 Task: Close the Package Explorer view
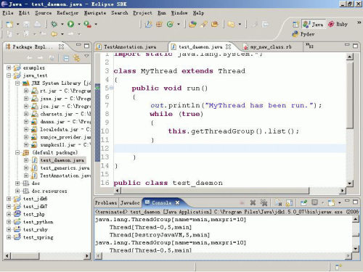click(62, 46)
